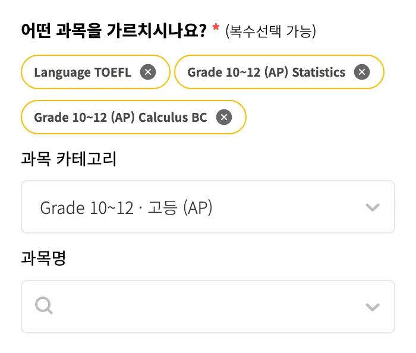Select the Grade 10~12 (AP) Statistics chip label

tap(266, 73)
